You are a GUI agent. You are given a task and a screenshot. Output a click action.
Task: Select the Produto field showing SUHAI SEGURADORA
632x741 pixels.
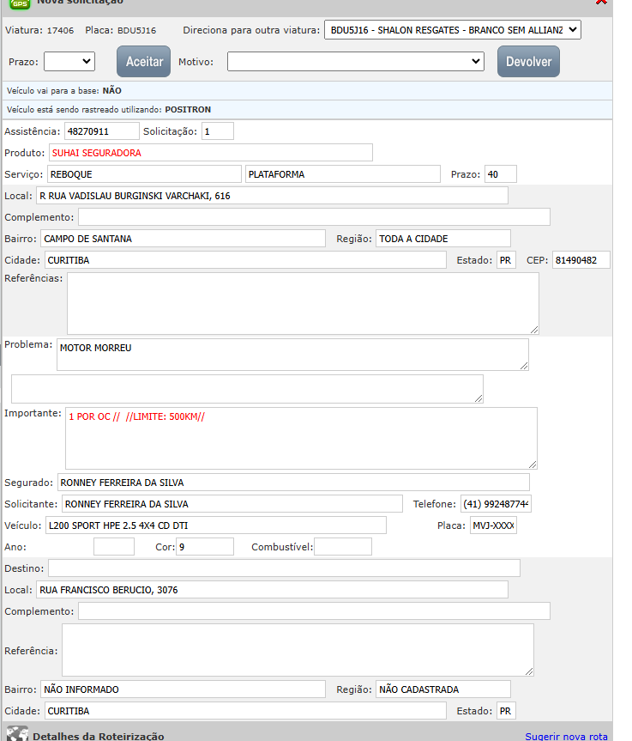(x=210, y=152)
